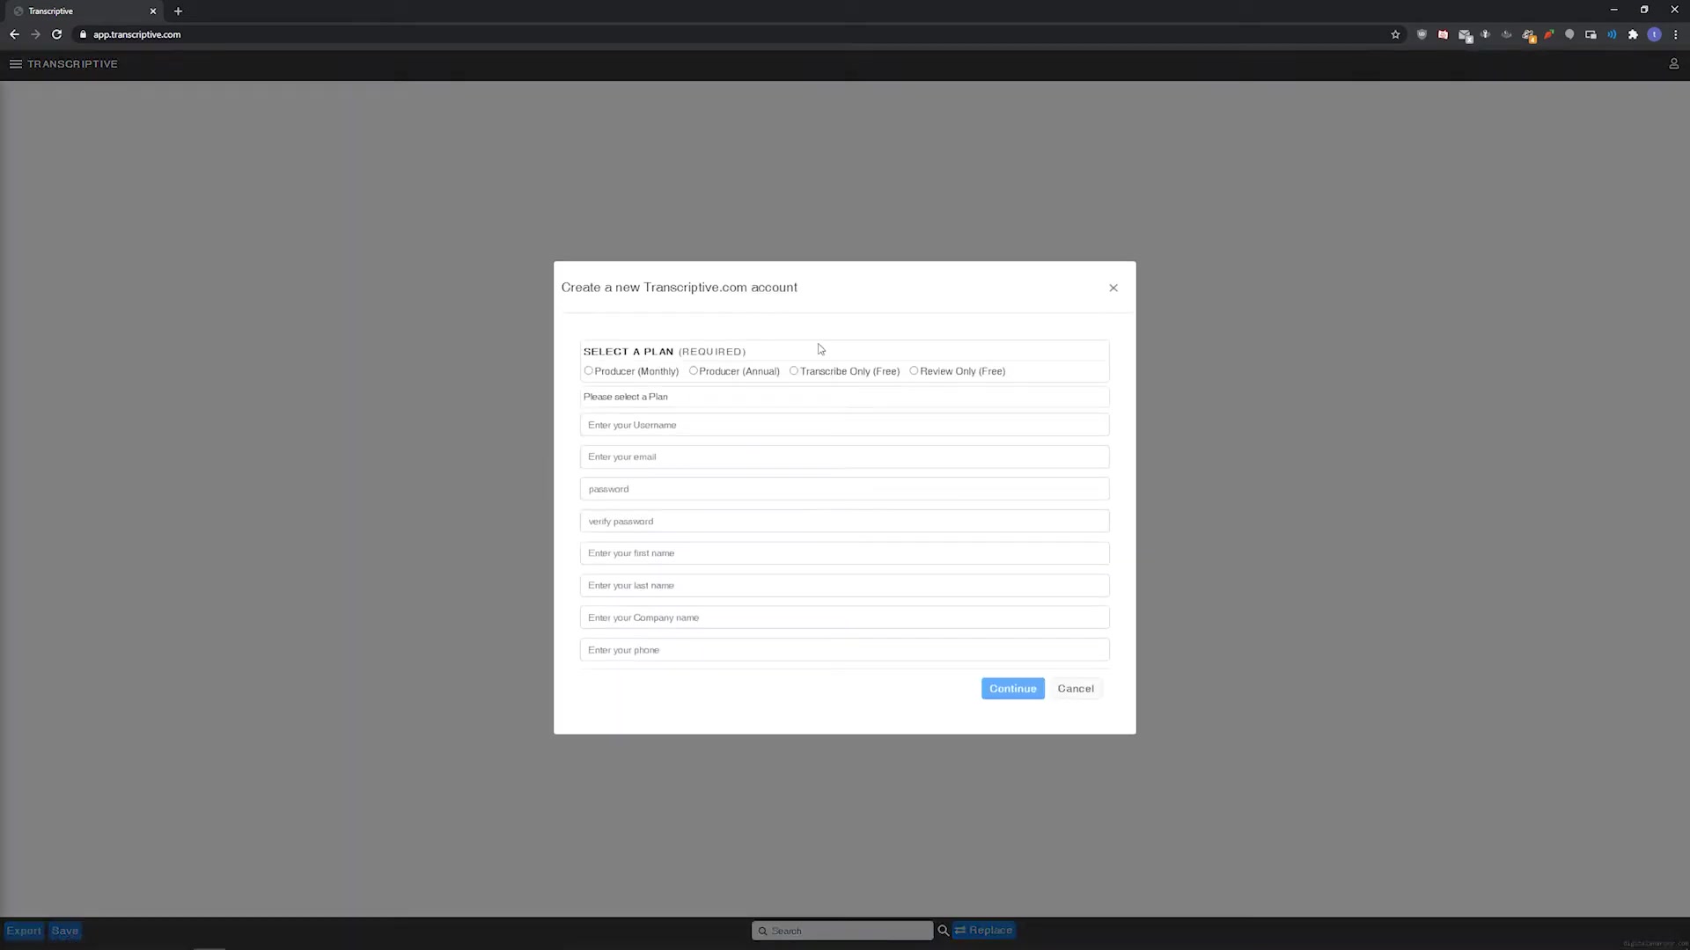Viewport: 1690px width, 950px height.
Task: Open the picture-in-picture extension icon
Action: click(1591, 34)
